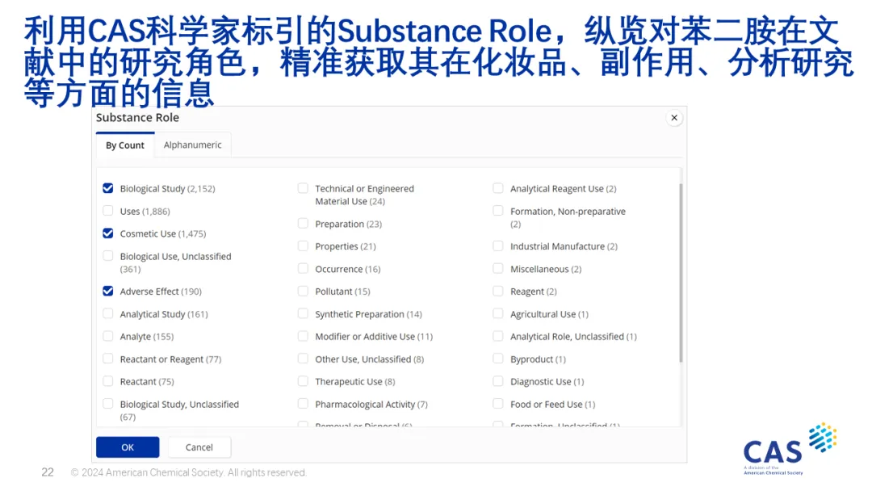Check Therapeutic Use checkbox
Image resolution: width=872 pixels, height=491 pixels.
tap(303, 381)
